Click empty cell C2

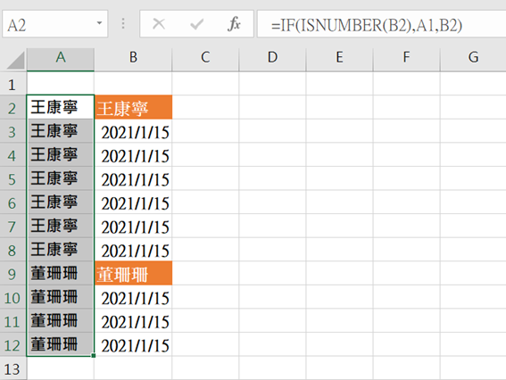point(205,107)
